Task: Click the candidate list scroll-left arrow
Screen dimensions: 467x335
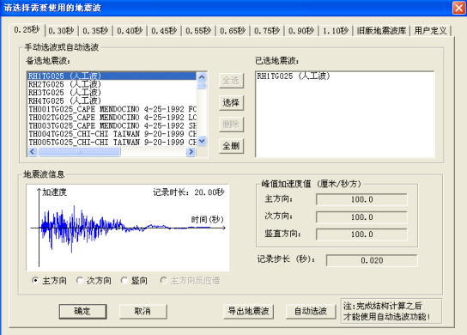Action: [x=33, y=152]
